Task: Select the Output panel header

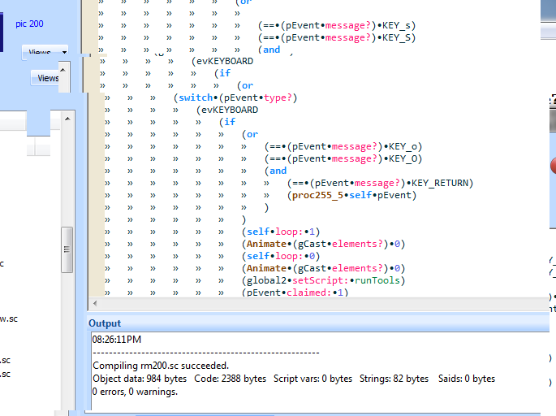Action: (106, 323)
